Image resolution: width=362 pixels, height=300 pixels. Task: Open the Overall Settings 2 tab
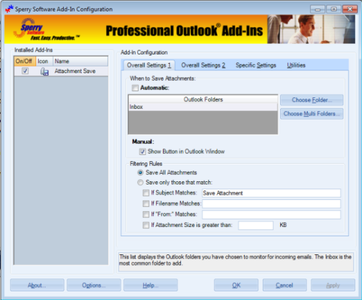point(203,65)
